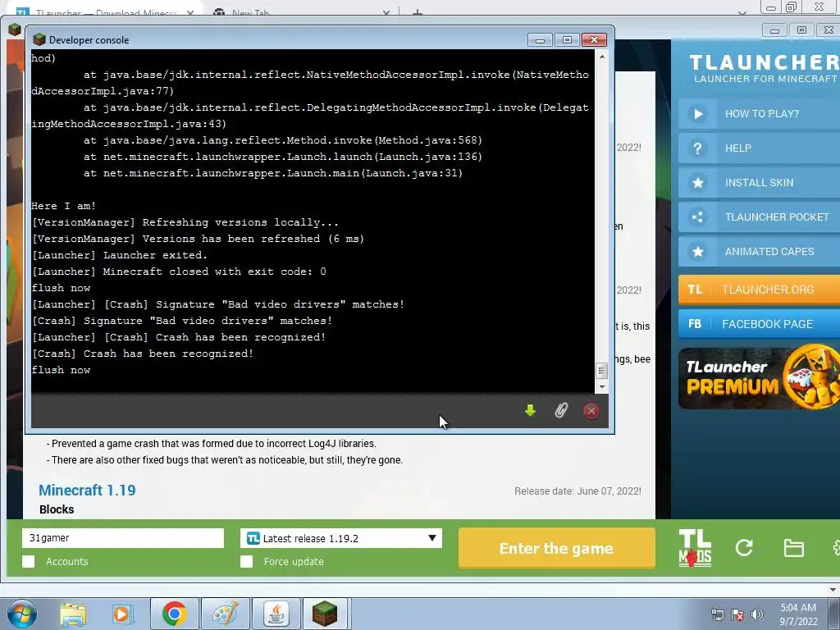Click the line 'Here I am!' in console

pyautogui.click(x=64, y=206)
